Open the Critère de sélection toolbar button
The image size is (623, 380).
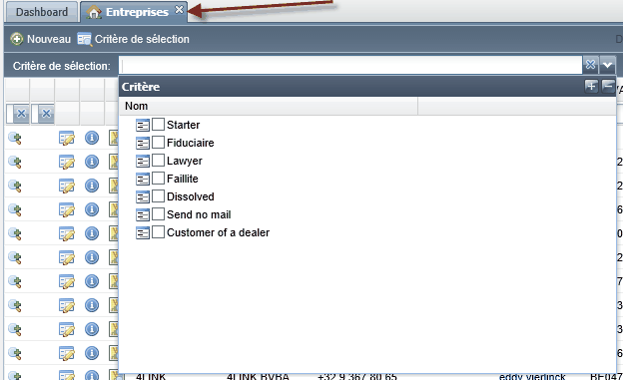[134, 39]
